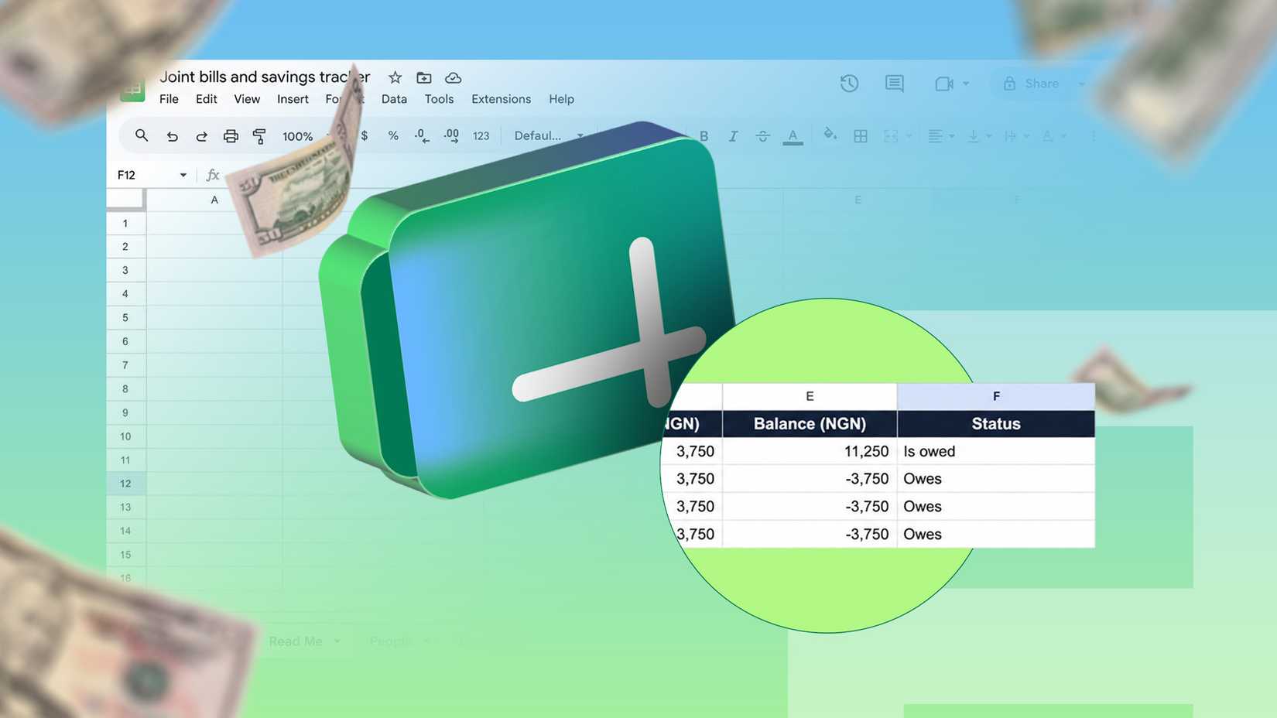This screenshot has width=1277, height=718.
Task: Start a video call from Meet icon
Action: click(x=943, y=84)
